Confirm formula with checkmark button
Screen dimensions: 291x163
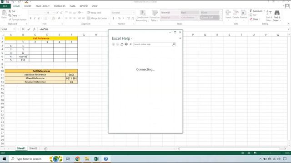pos(29,29)
